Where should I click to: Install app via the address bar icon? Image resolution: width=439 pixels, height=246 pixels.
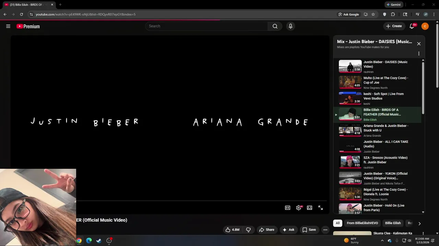coord(366,14)
